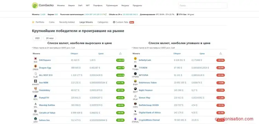The image size is (259, 124).
Task: Sort losers by Цена column
Action: point(202,54)
